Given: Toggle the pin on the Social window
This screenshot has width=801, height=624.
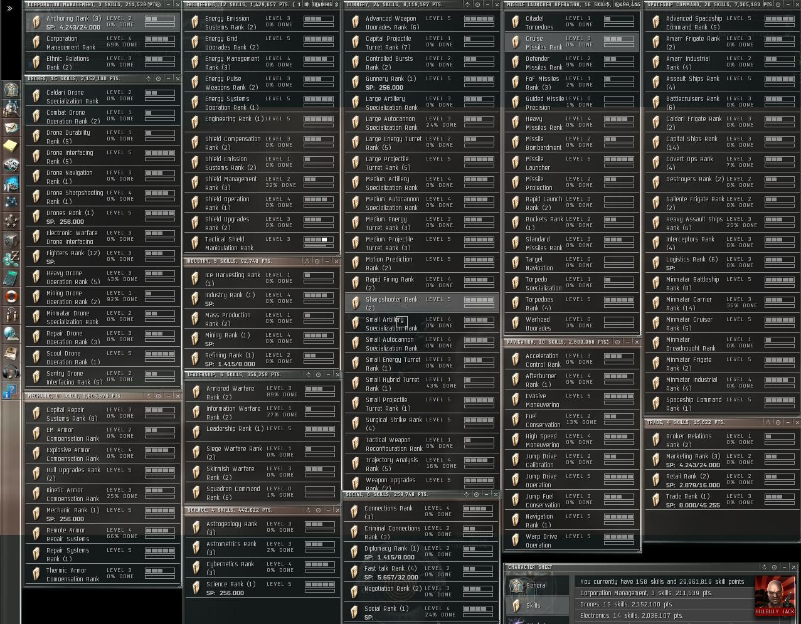Looking at the screenshot, I should click(467, 494).
